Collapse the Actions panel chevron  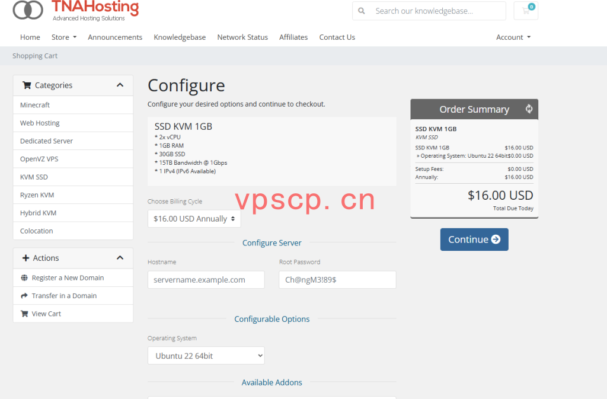pyautogui.click(x=120, y=258)
